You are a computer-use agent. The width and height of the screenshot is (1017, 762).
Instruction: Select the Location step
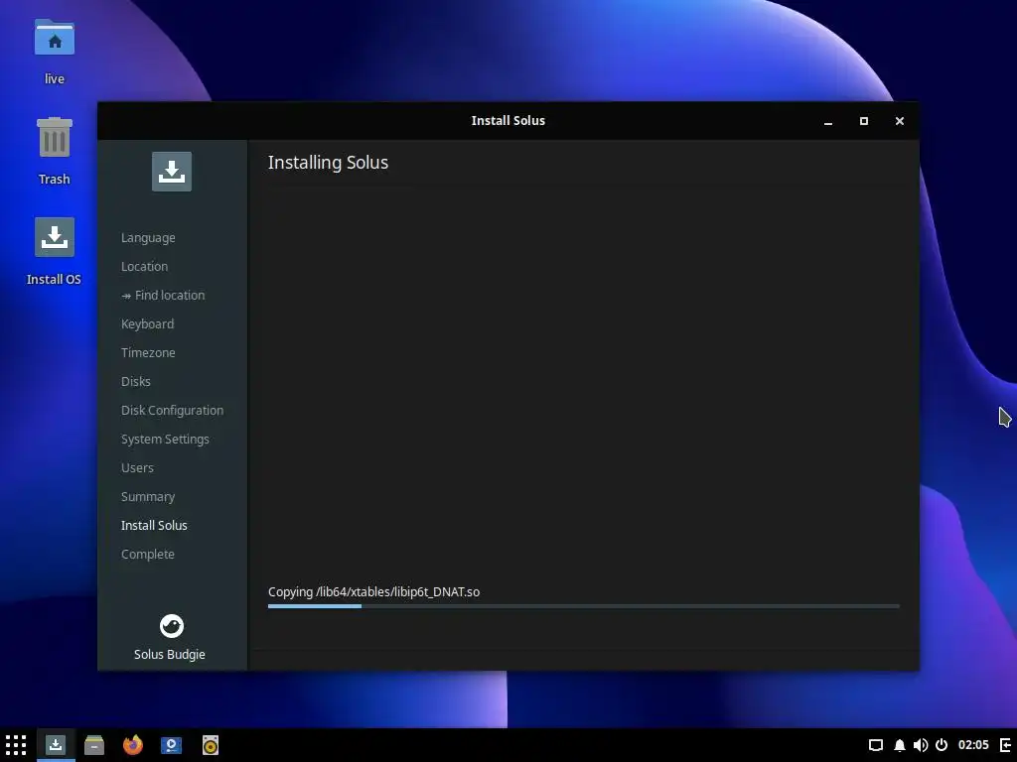144,266
